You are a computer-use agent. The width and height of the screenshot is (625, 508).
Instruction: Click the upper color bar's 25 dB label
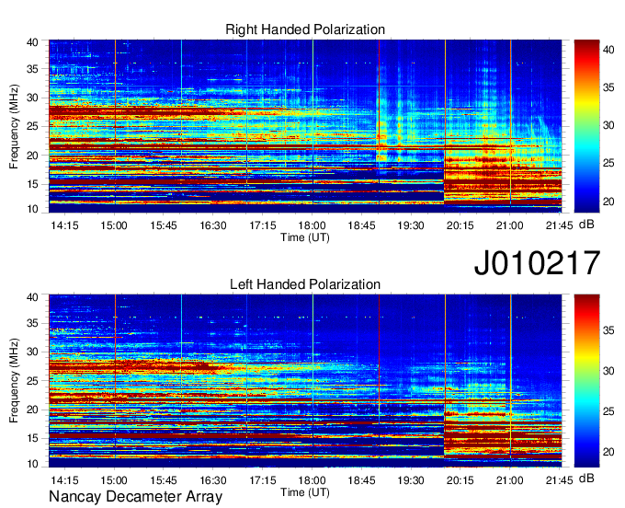pos(608,163)
